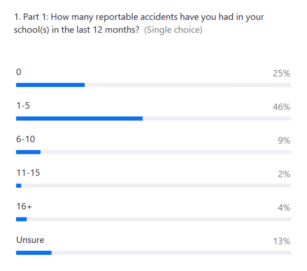The height and width of the screenshot is (271, 307).
Task: Click the "(Single choice)" label
Action: point(173,30)
